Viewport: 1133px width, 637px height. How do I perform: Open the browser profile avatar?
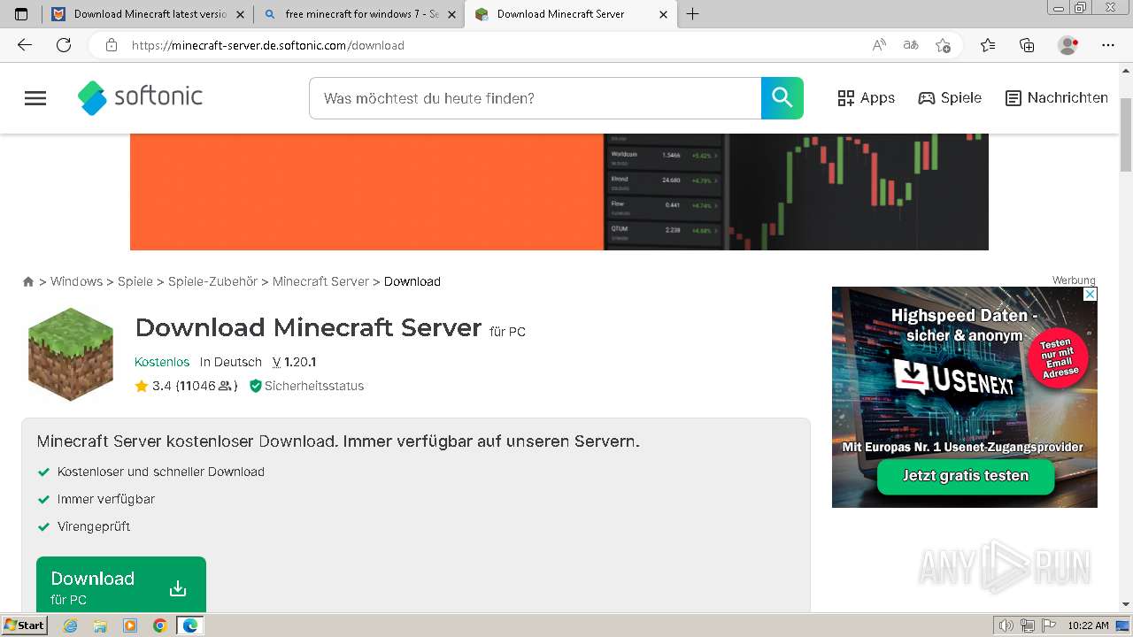1067,45
